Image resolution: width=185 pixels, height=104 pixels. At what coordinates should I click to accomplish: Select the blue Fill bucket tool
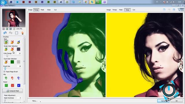point(18,78)
